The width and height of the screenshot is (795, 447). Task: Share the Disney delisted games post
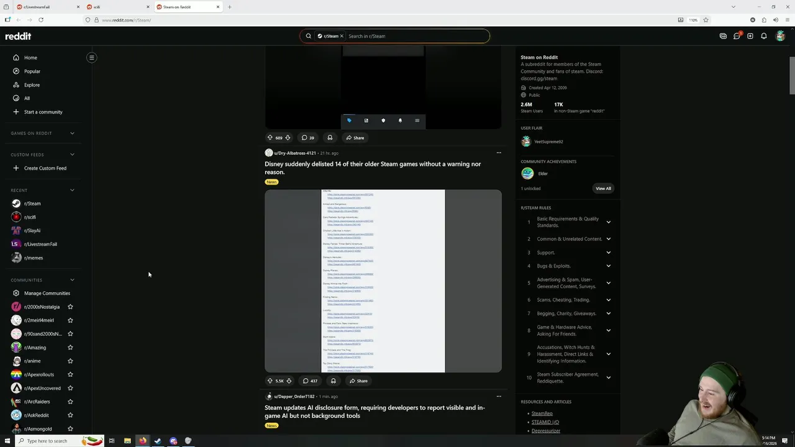358,381
